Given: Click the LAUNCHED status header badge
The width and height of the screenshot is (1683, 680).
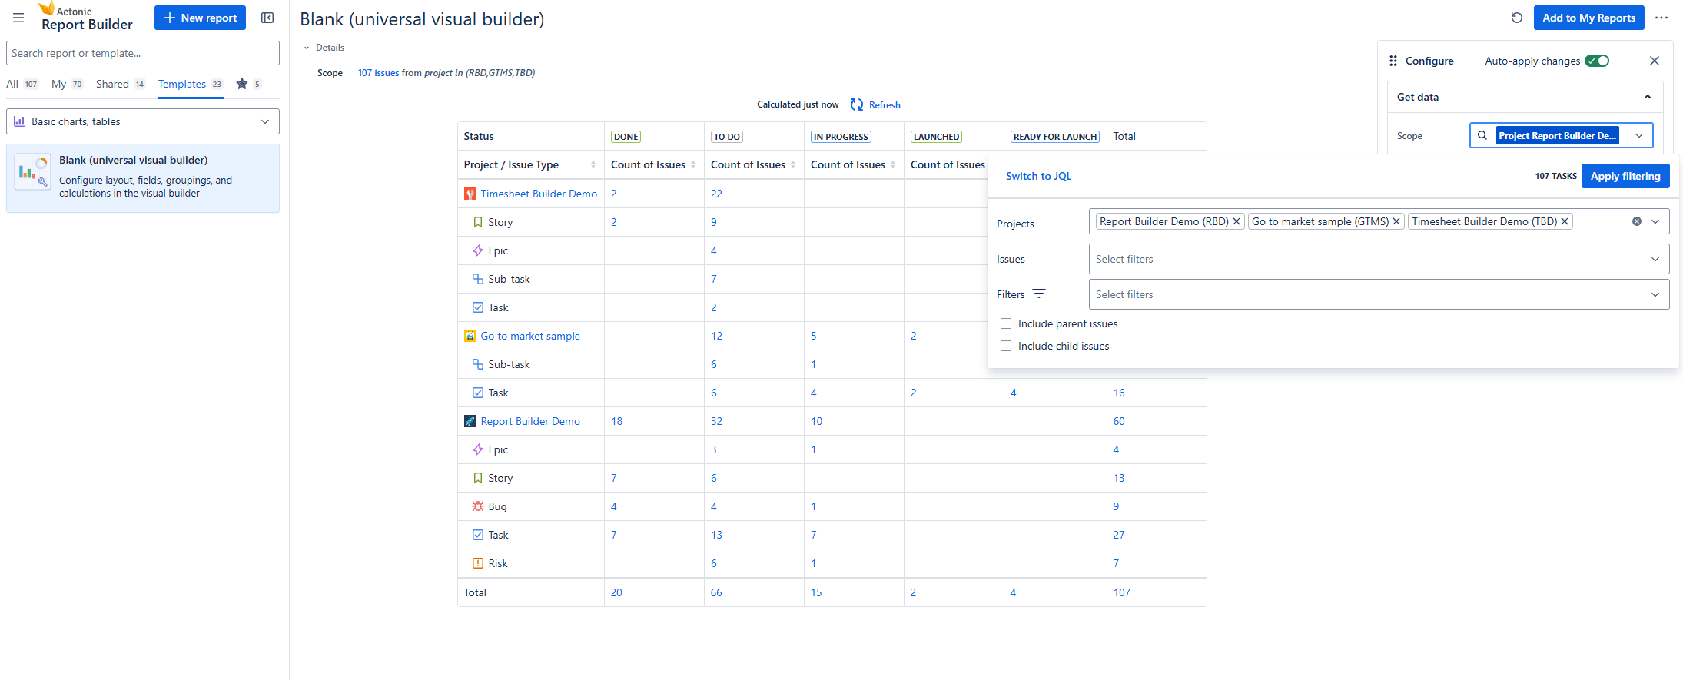Looking at the screenshot, I should [x=936, y=137].
